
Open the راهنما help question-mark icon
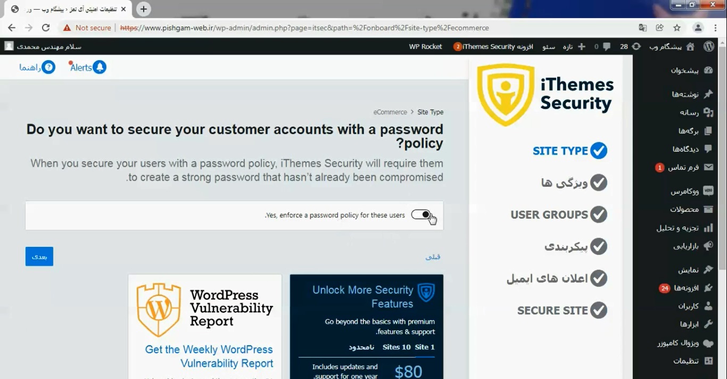pyautogui.click(x=49, y=67)
